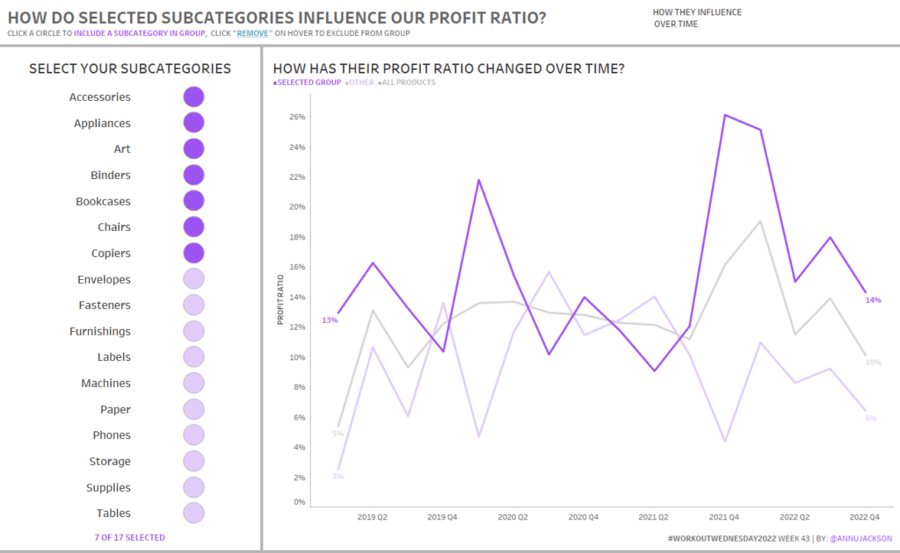
Task: Toggle the Accessories subcategory circle
Action: coord(193,97)
